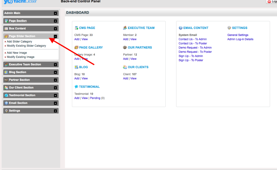Click View link under CMS Page
This screenshot has height=170, width=277.
coord(84,39)
